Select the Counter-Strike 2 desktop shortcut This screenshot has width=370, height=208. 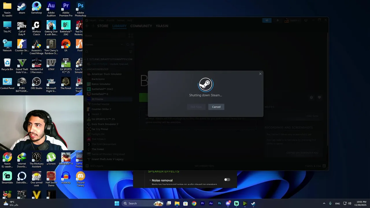22,47
